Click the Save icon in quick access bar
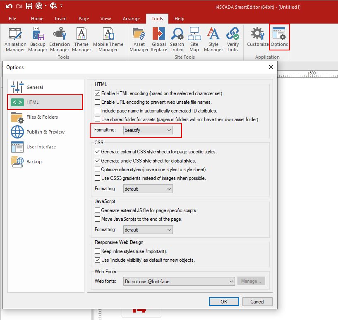 coord(29,6)
